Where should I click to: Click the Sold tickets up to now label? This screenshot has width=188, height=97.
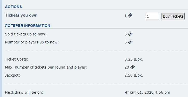[26, 34]
